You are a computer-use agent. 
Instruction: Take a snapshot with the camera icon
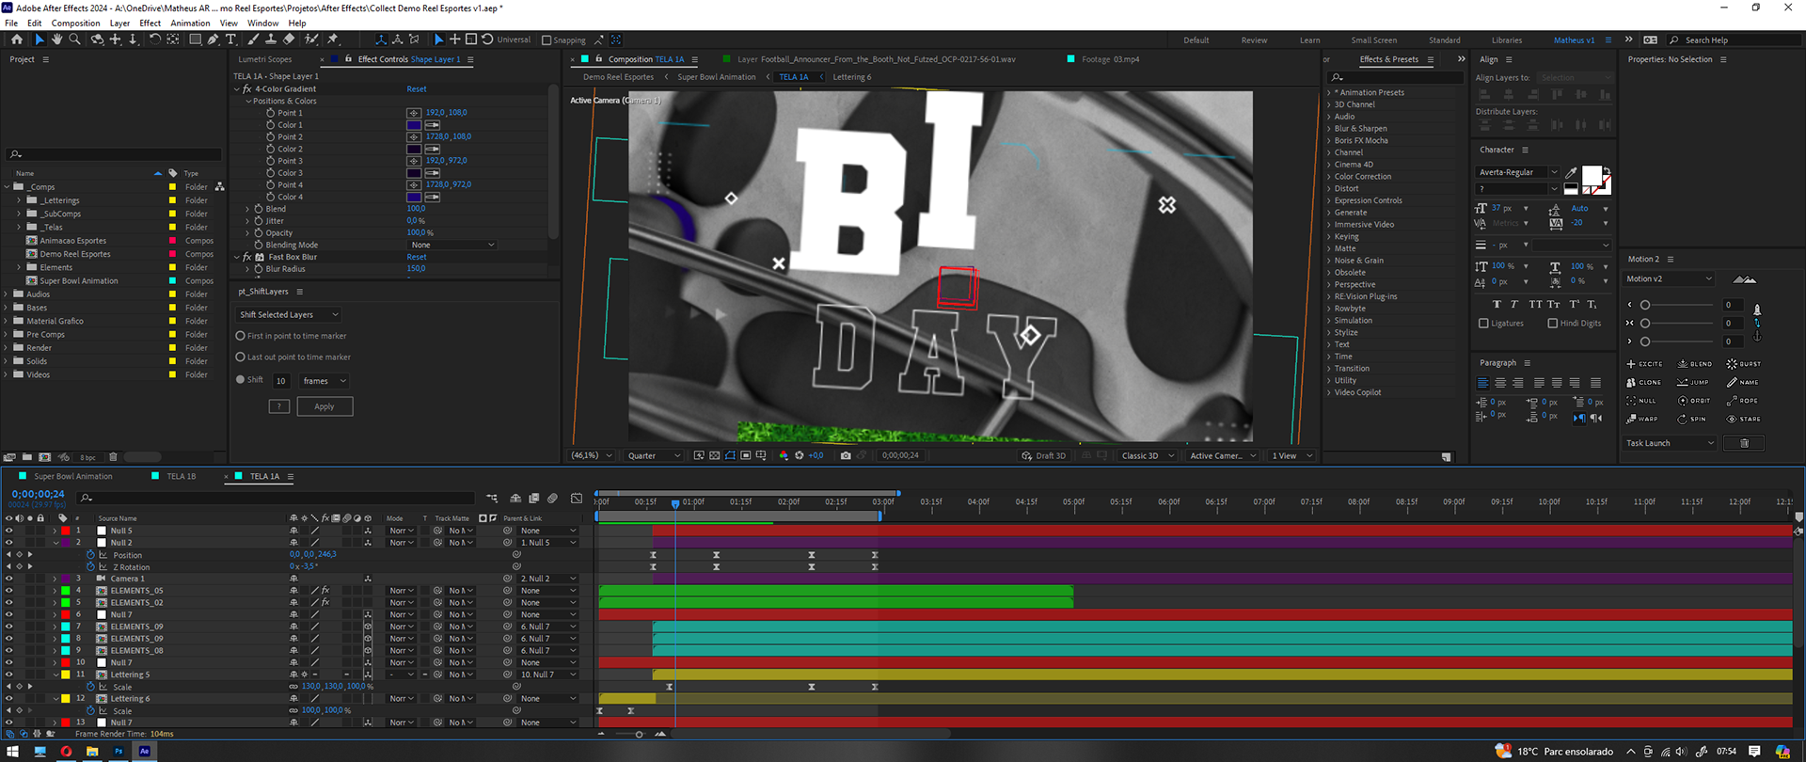[846, 455]
